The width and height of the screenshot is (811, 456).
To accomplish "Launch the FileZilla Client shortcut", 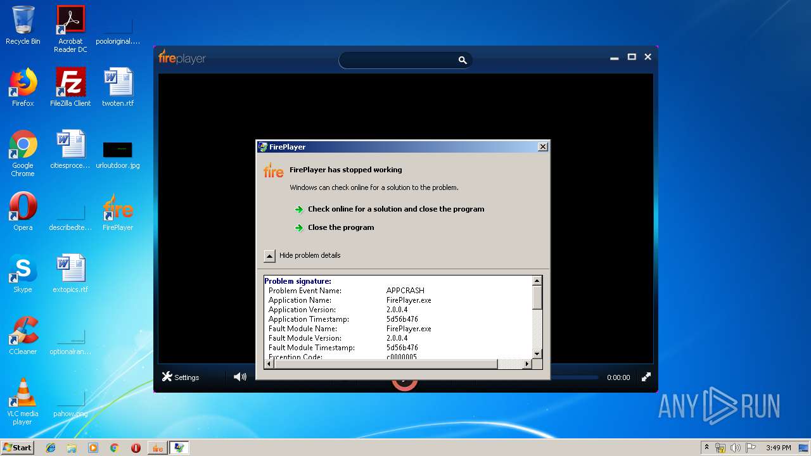I will (70, 87).
